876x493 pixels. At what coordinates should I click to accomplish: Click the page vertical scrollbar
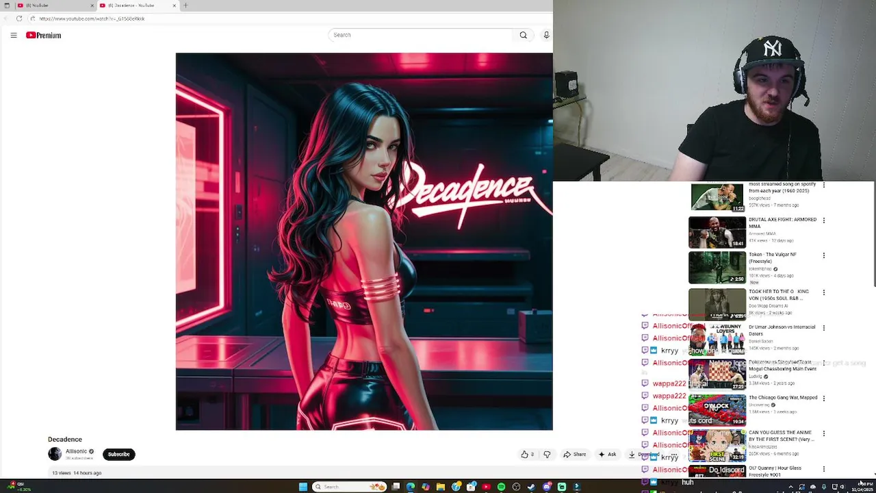click(x=873, y=233)
